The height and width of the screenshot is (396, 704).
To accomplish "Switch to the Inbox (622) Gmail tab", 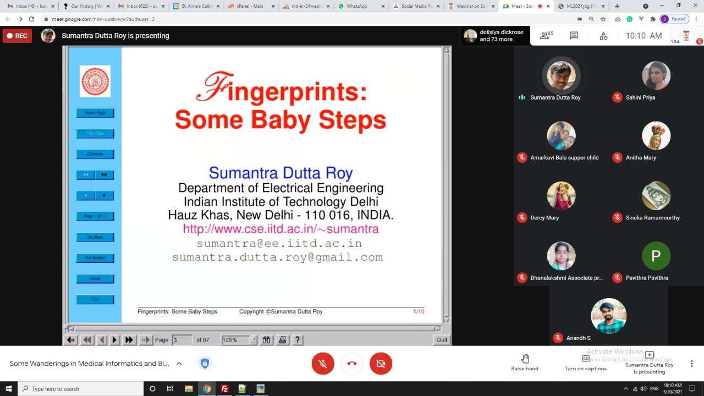I will [141, 6].
